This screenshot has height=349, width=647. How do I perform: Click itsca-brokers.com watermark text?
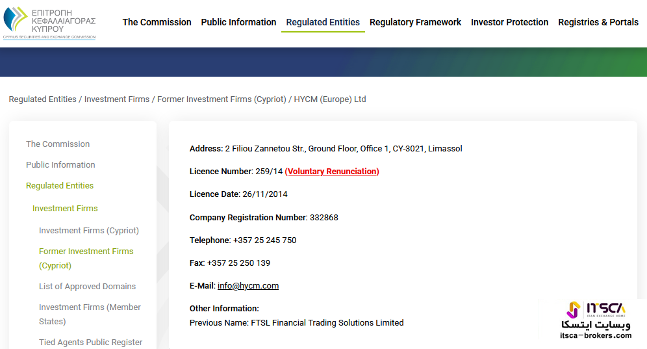[596, 335]
